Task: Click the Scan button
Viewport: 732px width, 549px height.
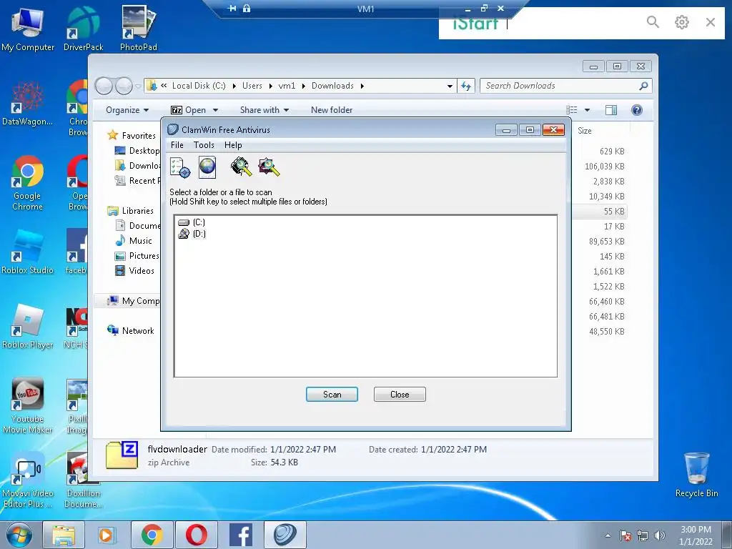Action: (332, 395)
